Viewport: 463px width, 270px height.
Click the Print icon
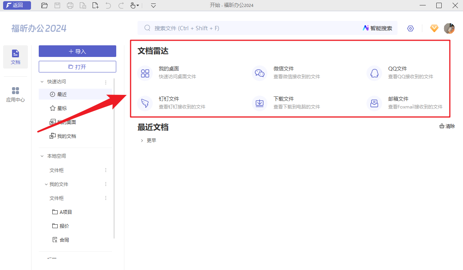[70, 5]
